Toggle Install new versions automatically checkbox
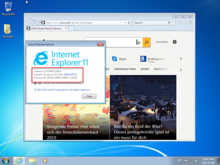 [x=40, y=83]
